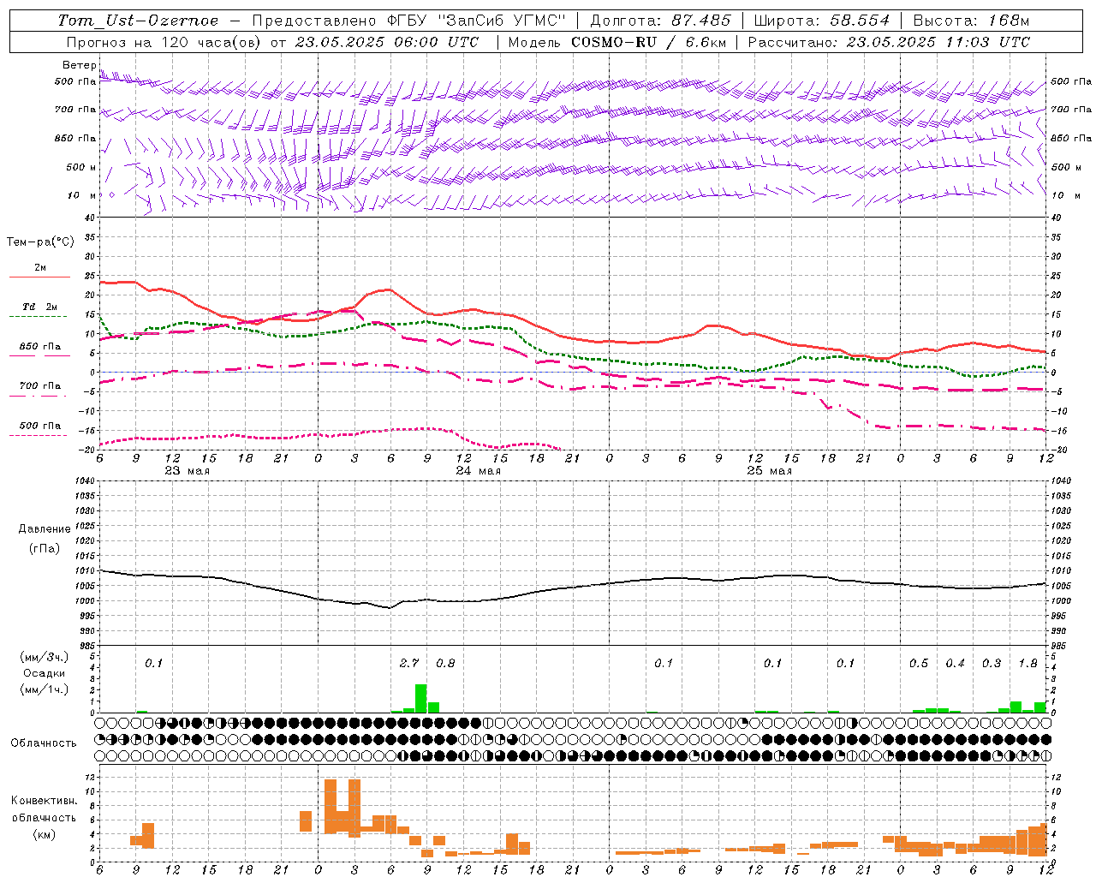Click the 24 мая date label
The width and height of the screenshot is (1096, 877).
click(x=478, y=471)
